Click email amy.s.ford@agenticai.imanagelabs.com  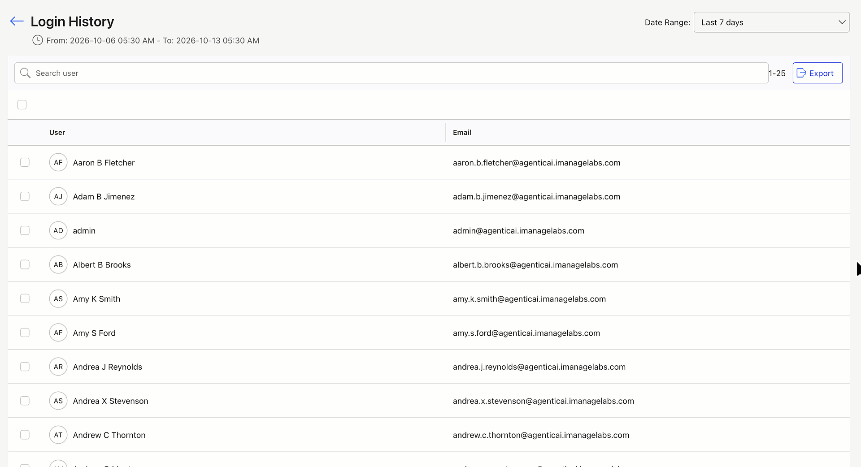coord(526,333)
